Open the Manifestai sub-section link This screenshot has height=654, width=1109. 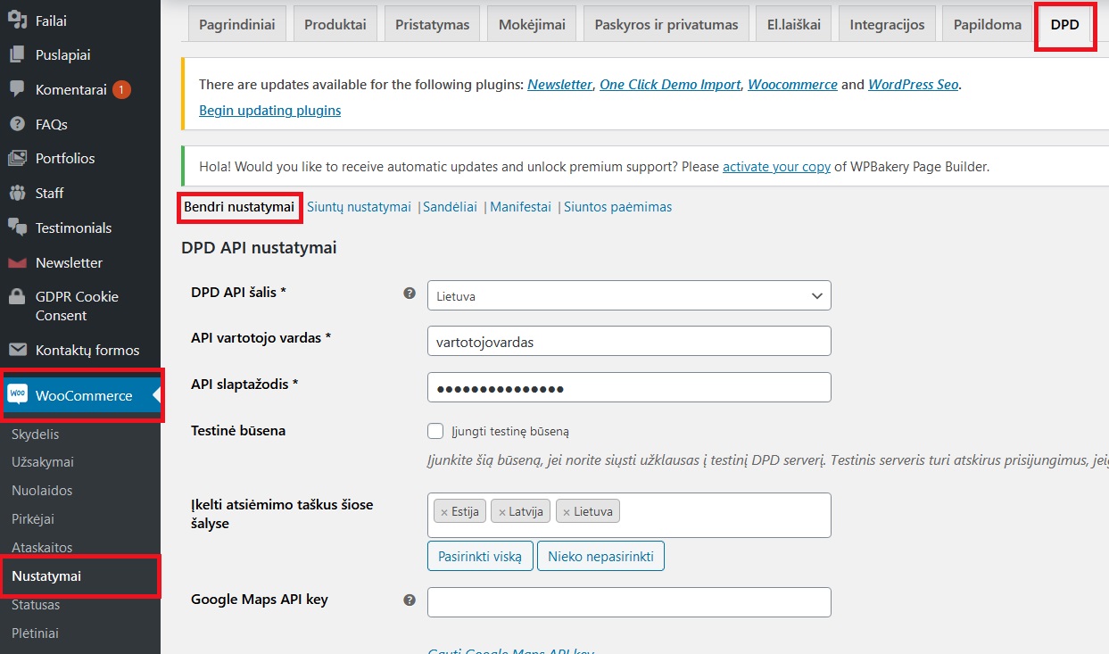click(521, 207)
